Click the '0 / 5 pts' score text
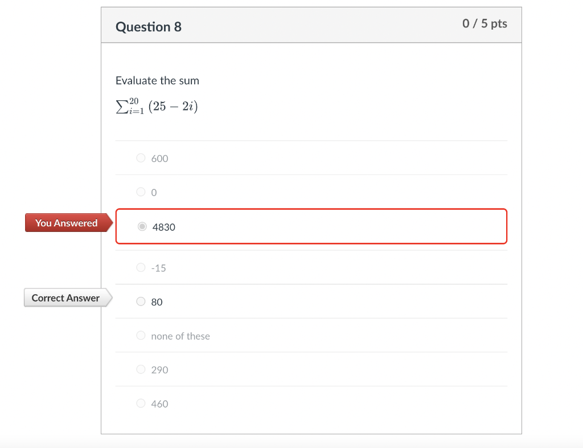This screenshot has height=448, width=583. click(485, 23)
